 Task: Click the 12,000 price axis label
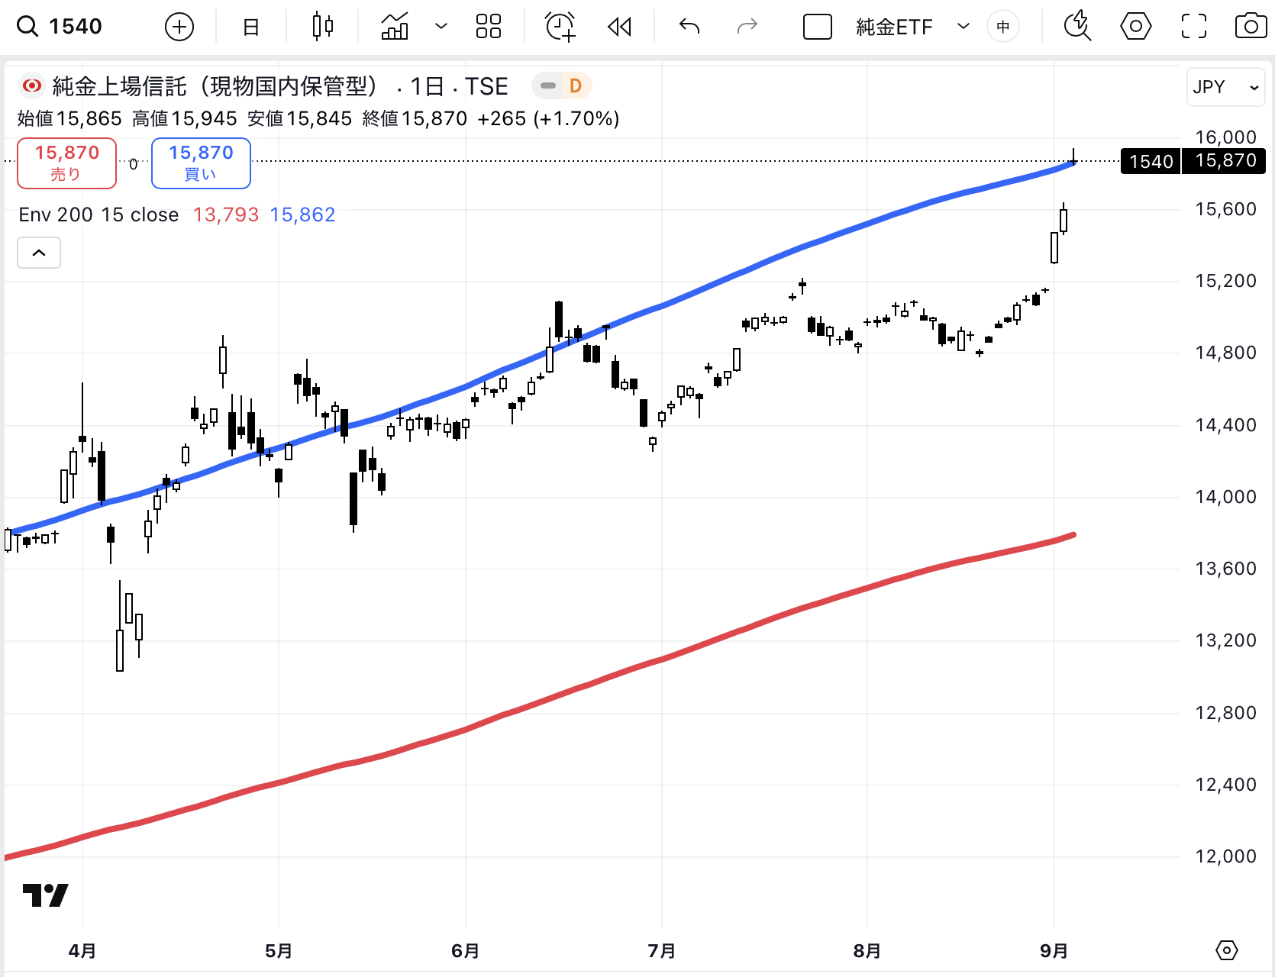click(1225, 856)
